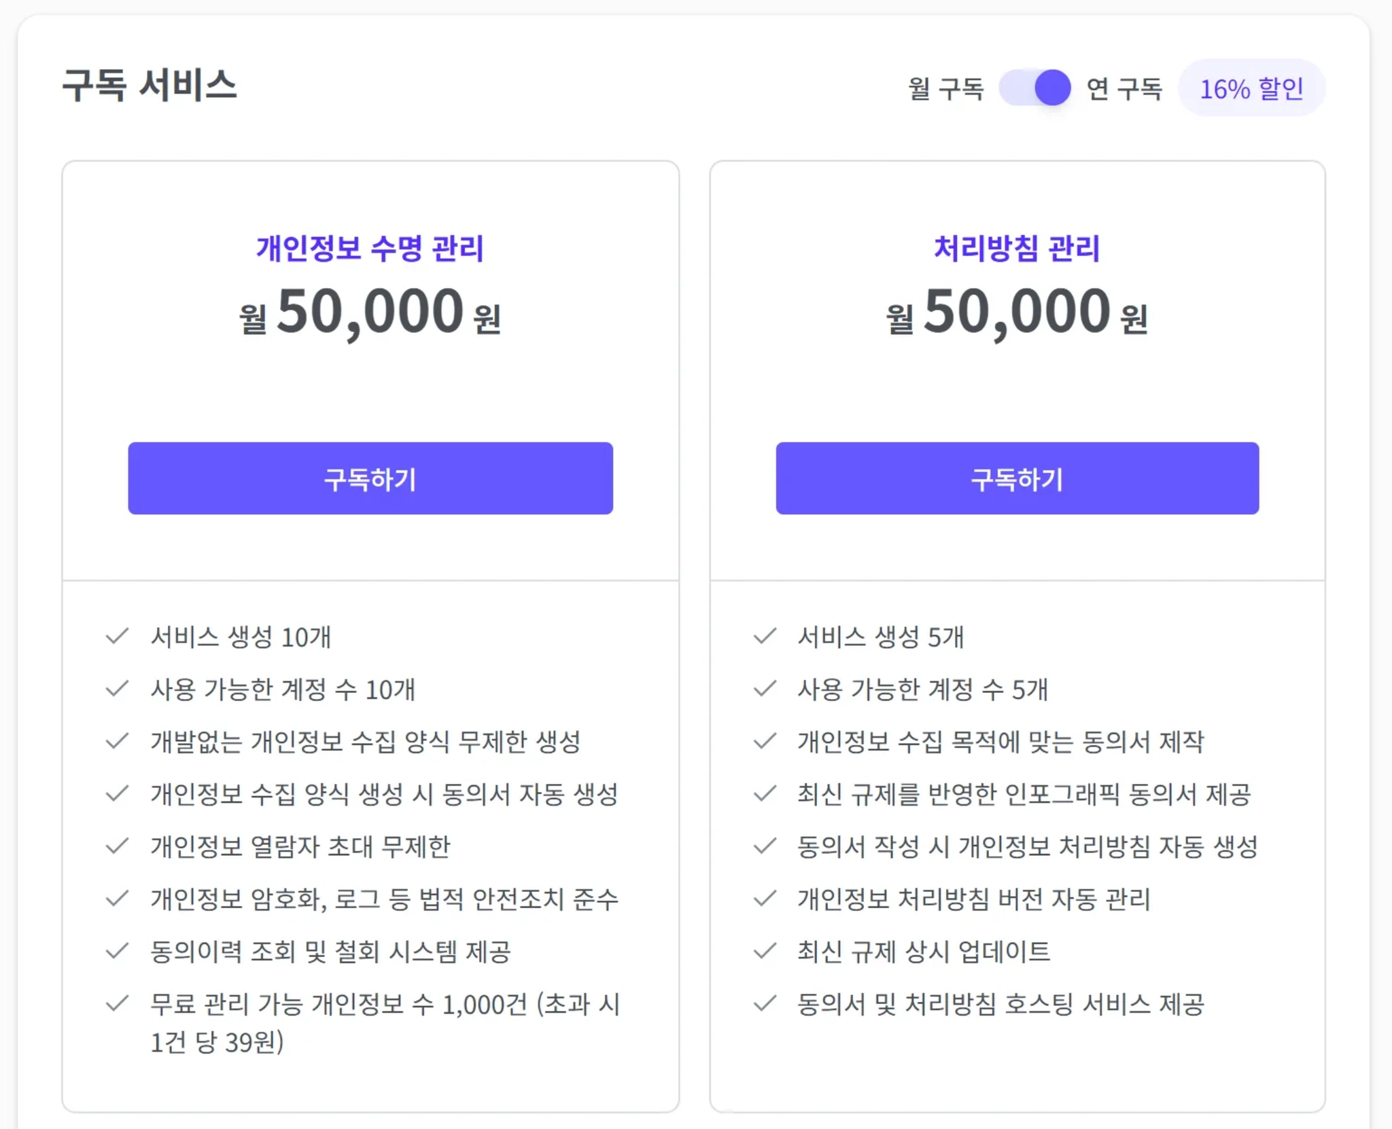Toggle the monthly/yearly subscription switch

coord(1034,88)
